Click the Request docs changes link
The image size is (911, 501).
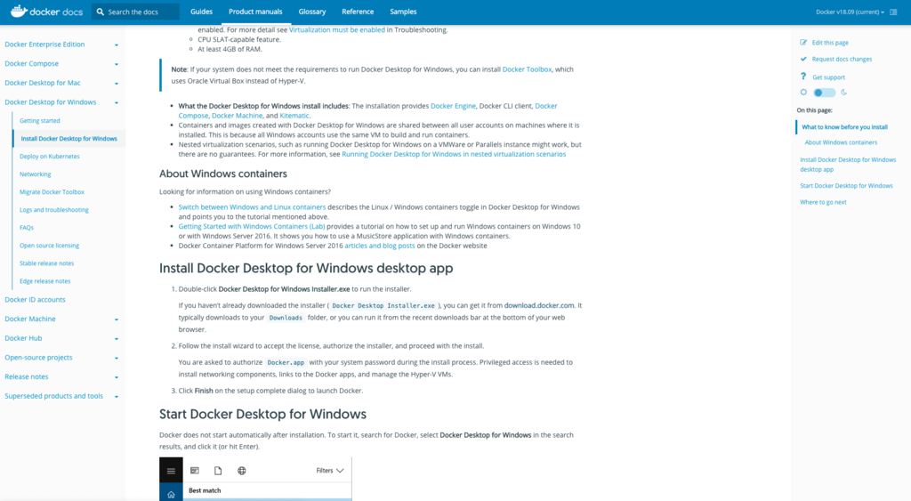coord(842,59)
